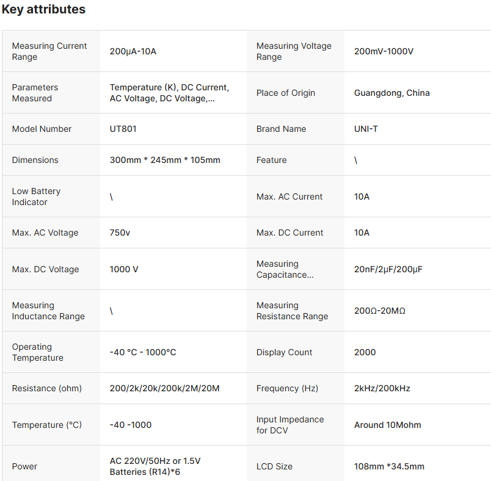Click the 1000 V Max. DC Voltage value
The height and width of the screenshot is (481, 491).
pyautogui.click(x=124, y=269)
